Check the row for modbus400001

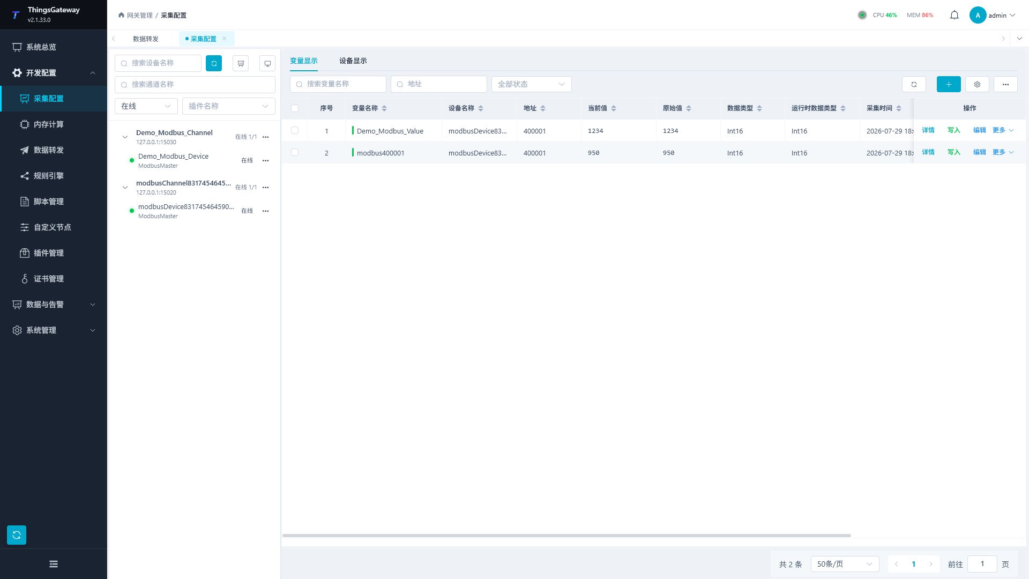295,152
